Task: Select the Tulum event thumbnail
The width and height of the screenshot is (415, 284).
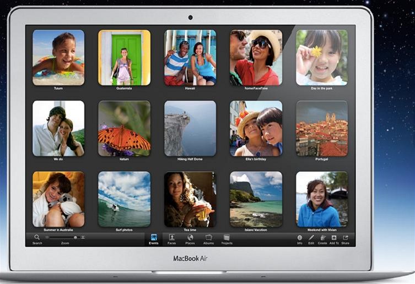Action: tap(58, 57)
